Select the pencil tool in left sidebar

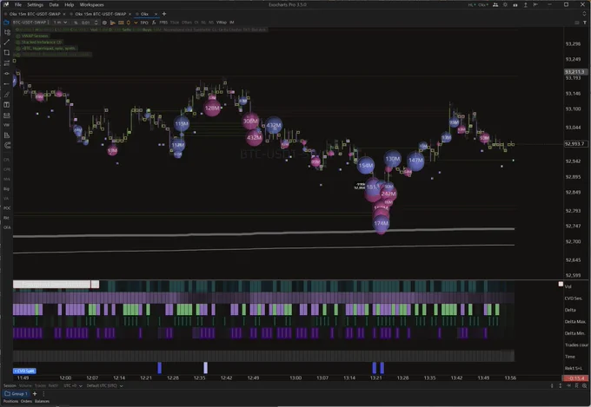point(7,95)
